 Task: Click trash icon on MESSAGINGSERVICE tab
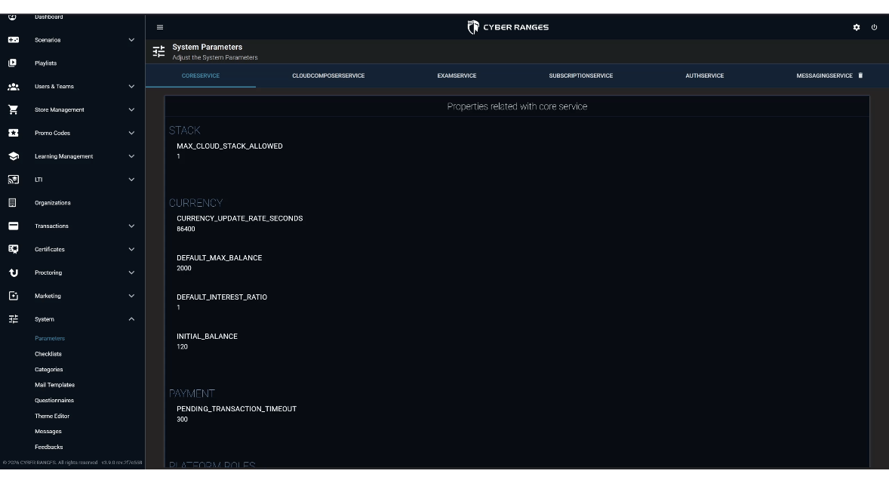[860, 75]
